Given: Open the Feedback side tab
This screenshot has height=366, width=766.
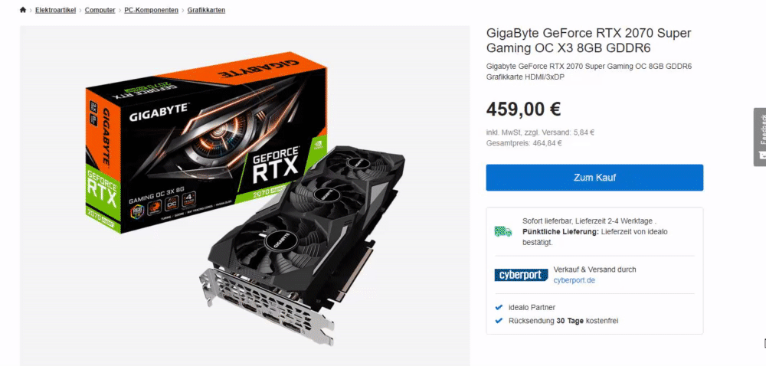Looking at the screenshot, I should click(x=760, y=137).
